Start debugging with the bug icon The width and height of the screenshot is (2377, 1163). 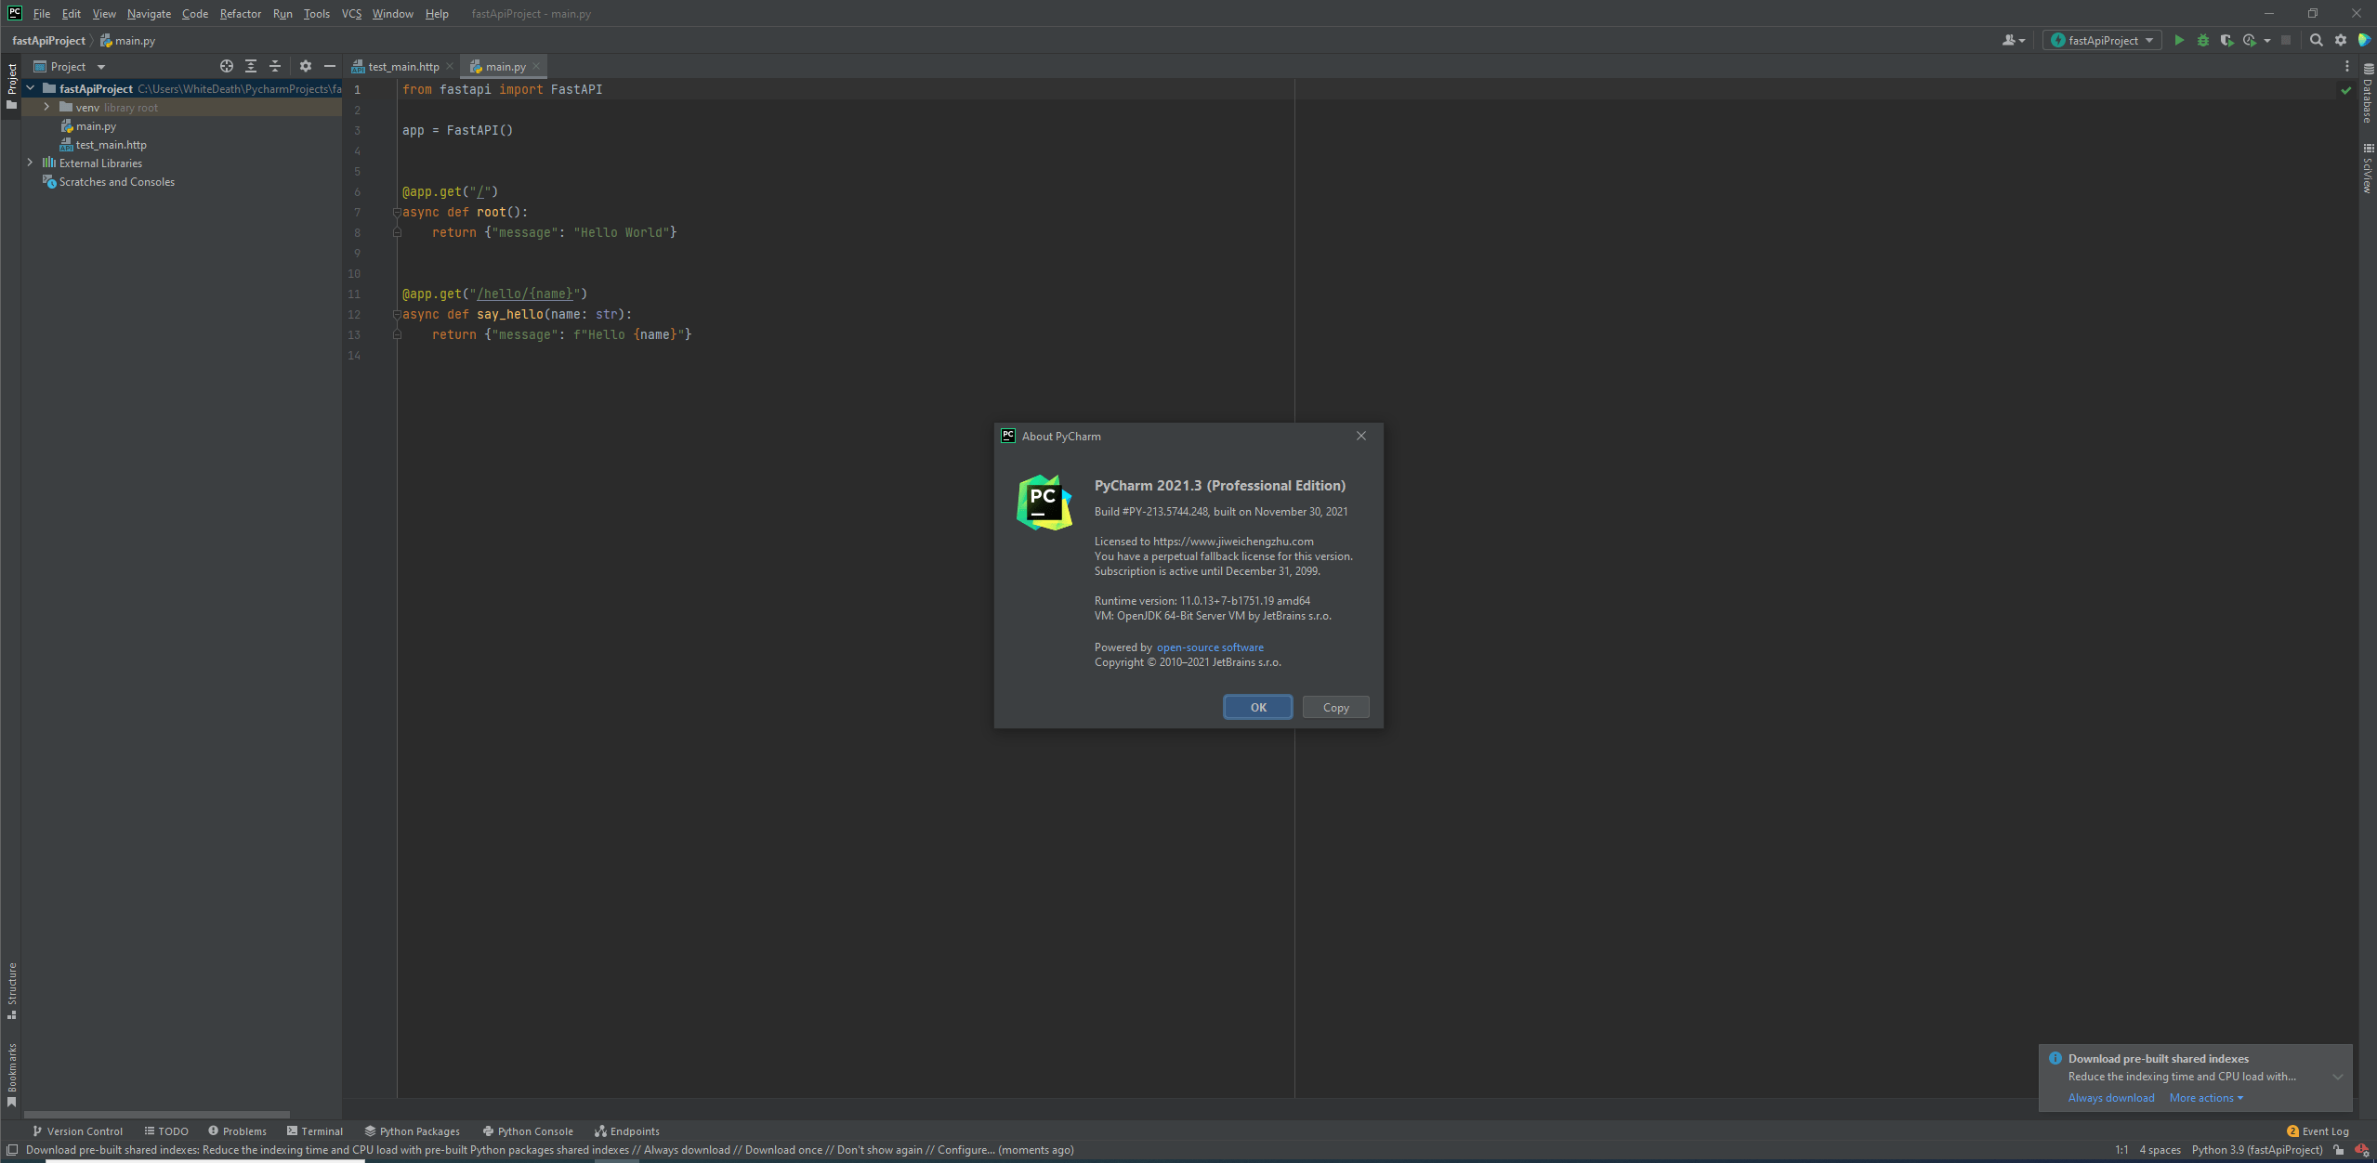coord(2202,40)
